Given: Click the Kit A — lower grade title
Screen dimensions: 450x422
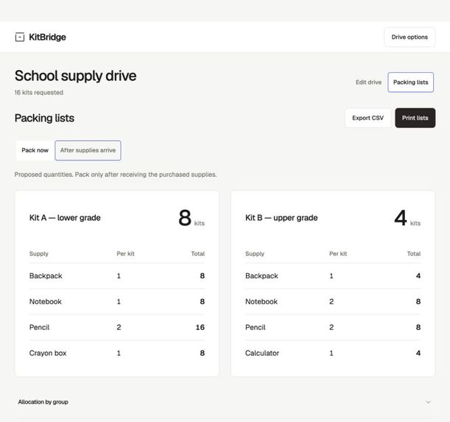Looking at the screenshot, I should click(x=65, y=217).
